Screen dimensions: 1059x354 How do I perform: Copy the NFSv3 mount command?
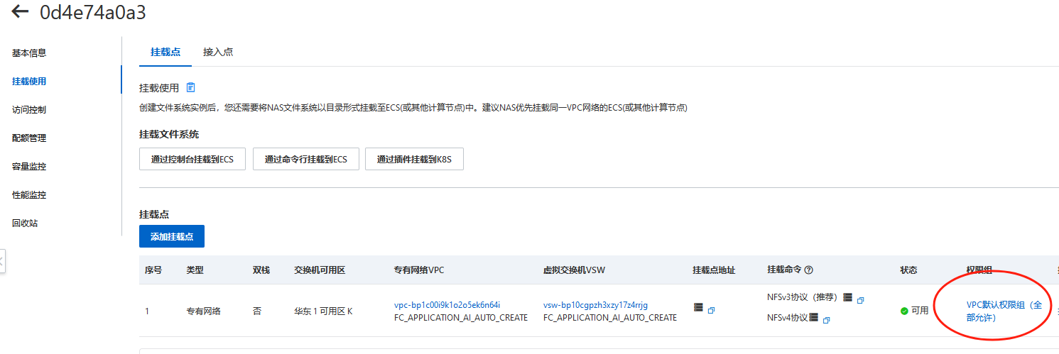coord(860,301)
